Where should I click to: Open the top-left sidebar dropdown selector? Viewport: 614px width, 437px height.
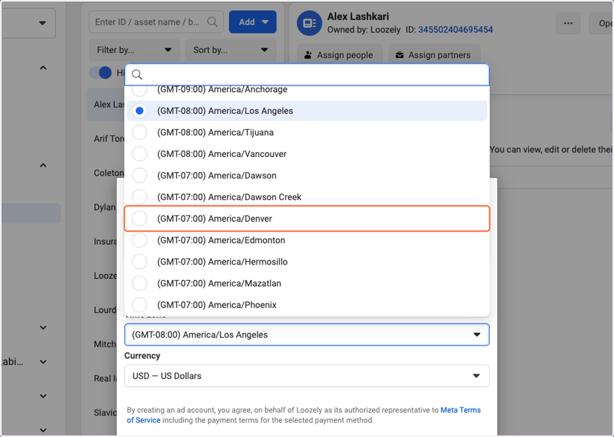tap(28, 23)
